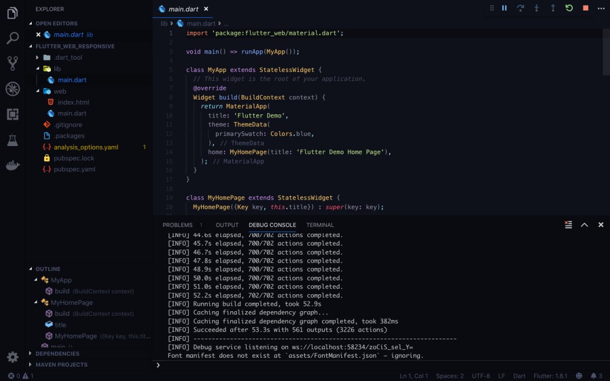The height and width of the screenshot is (381, 610).
Task: Open the Search view in the activity bar
Action: 12,38
